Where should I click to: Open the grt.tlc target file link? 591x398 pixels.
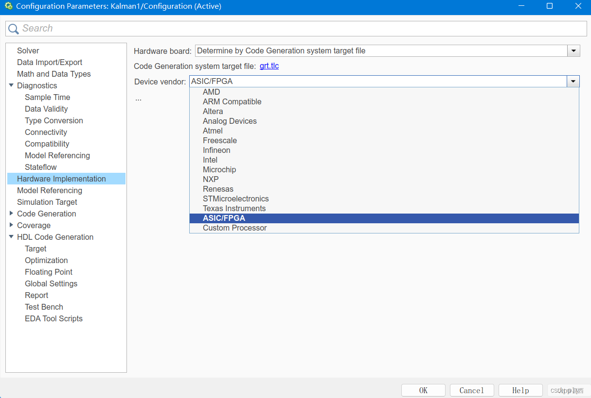[x=269, y=66]
